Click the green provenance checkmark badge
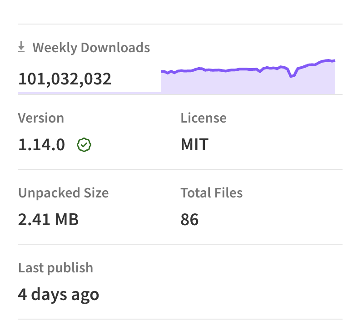358x335 pixels. (85, 145)
